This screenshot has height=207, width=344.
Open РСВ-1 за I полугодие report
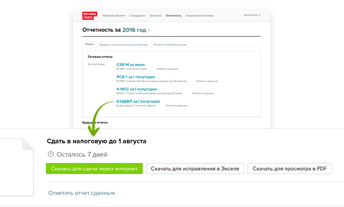tap(136, 77)
